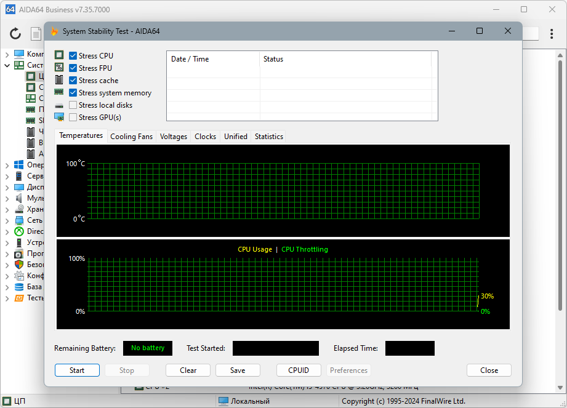Screen dimensions: 567x408
Task: Switch to the Voltages tab
Action: [174, 136]
